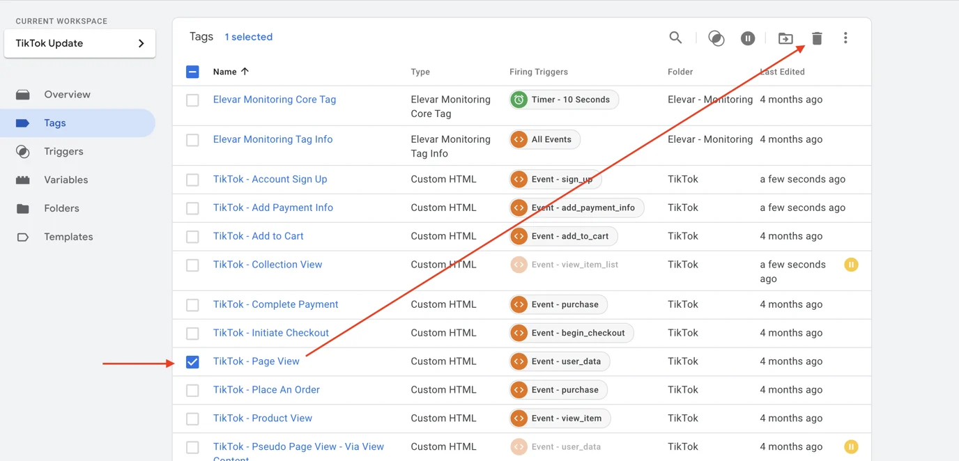
Task: Click the Templates sidebar icon
Action: click(23, 237)
